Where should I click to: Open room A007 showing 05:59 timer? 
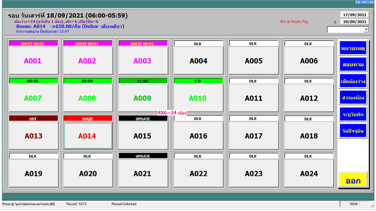(x=33, y=98)
